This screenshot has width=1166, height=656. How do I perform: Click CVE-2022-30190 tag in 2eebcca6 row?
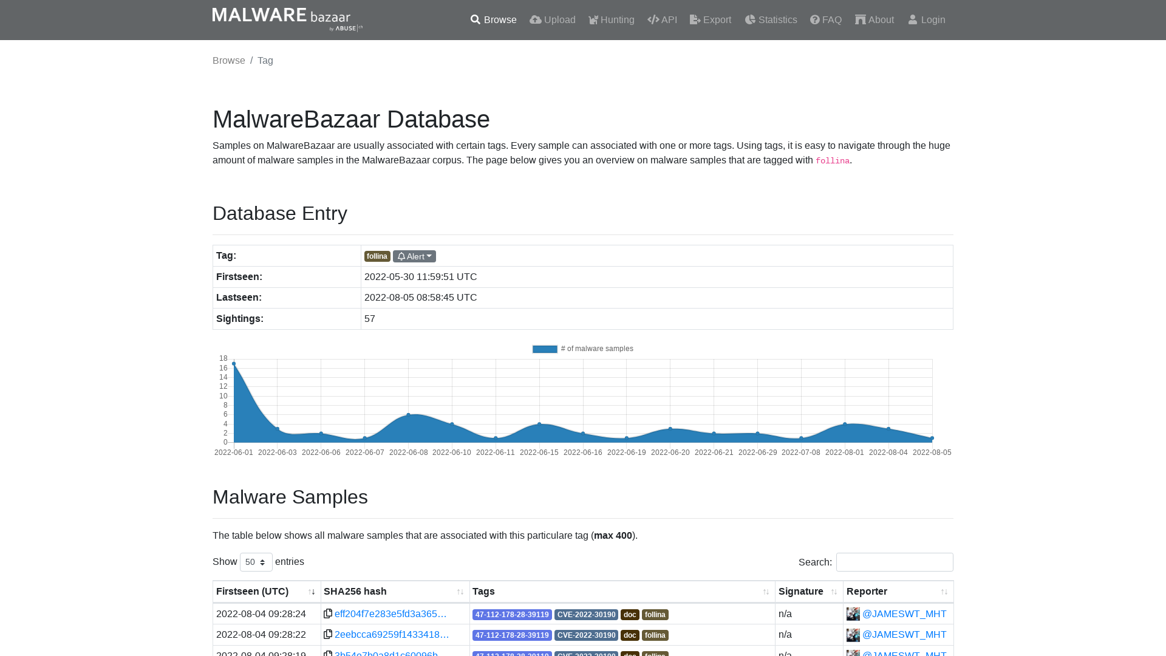coord(586,635)
